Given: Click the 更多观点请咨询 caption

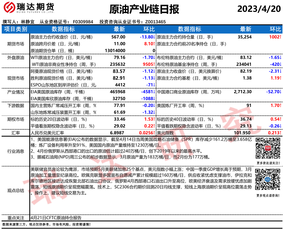Looking at the screenshot, I should tap(267, 196).
